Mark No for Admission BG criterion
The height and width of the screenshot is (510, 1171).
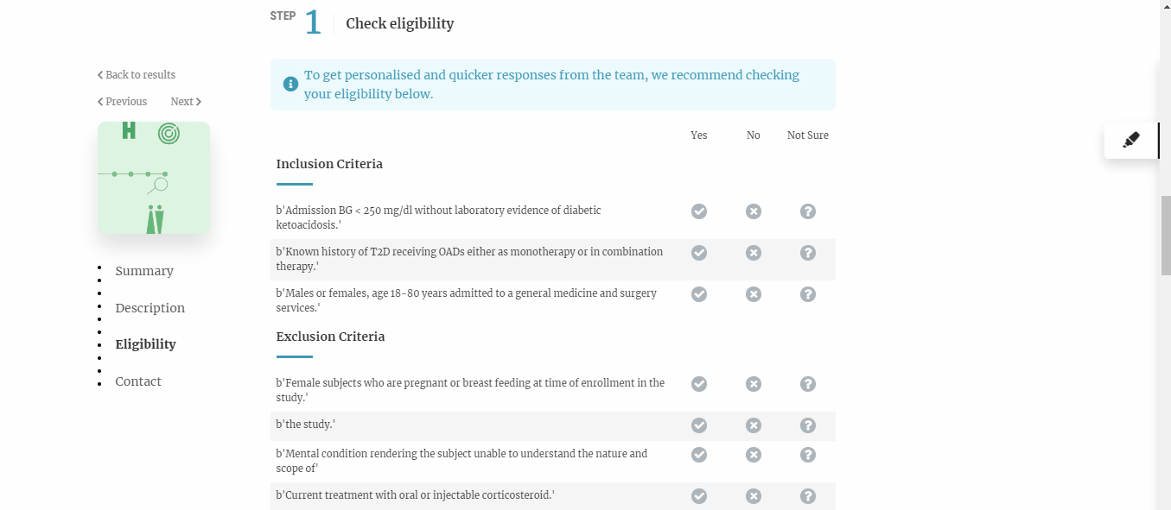point(754,211)
